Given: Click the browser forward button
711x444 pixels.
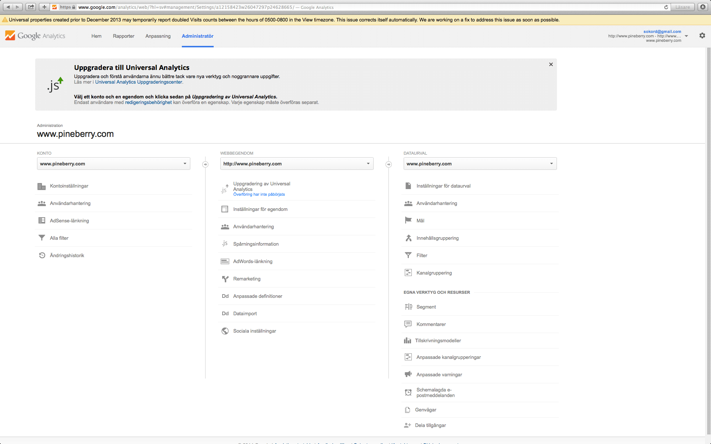Looking at the screenshot, I should click(17, 7).
